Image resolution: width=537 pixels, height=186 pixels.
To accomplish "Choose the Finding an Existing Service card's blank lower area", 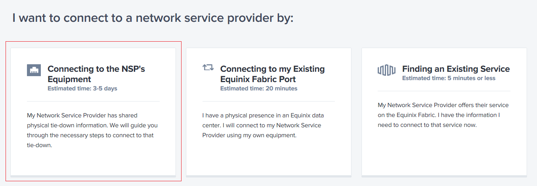I will tap(444, 153).
